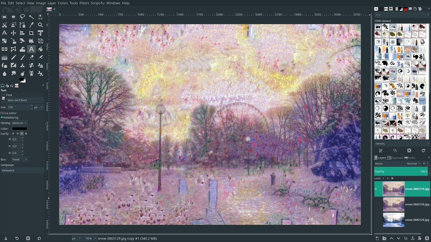The width and height of the screenshot is (431, 242).
Task: Open the Colors menu
Action: [63, 3]
